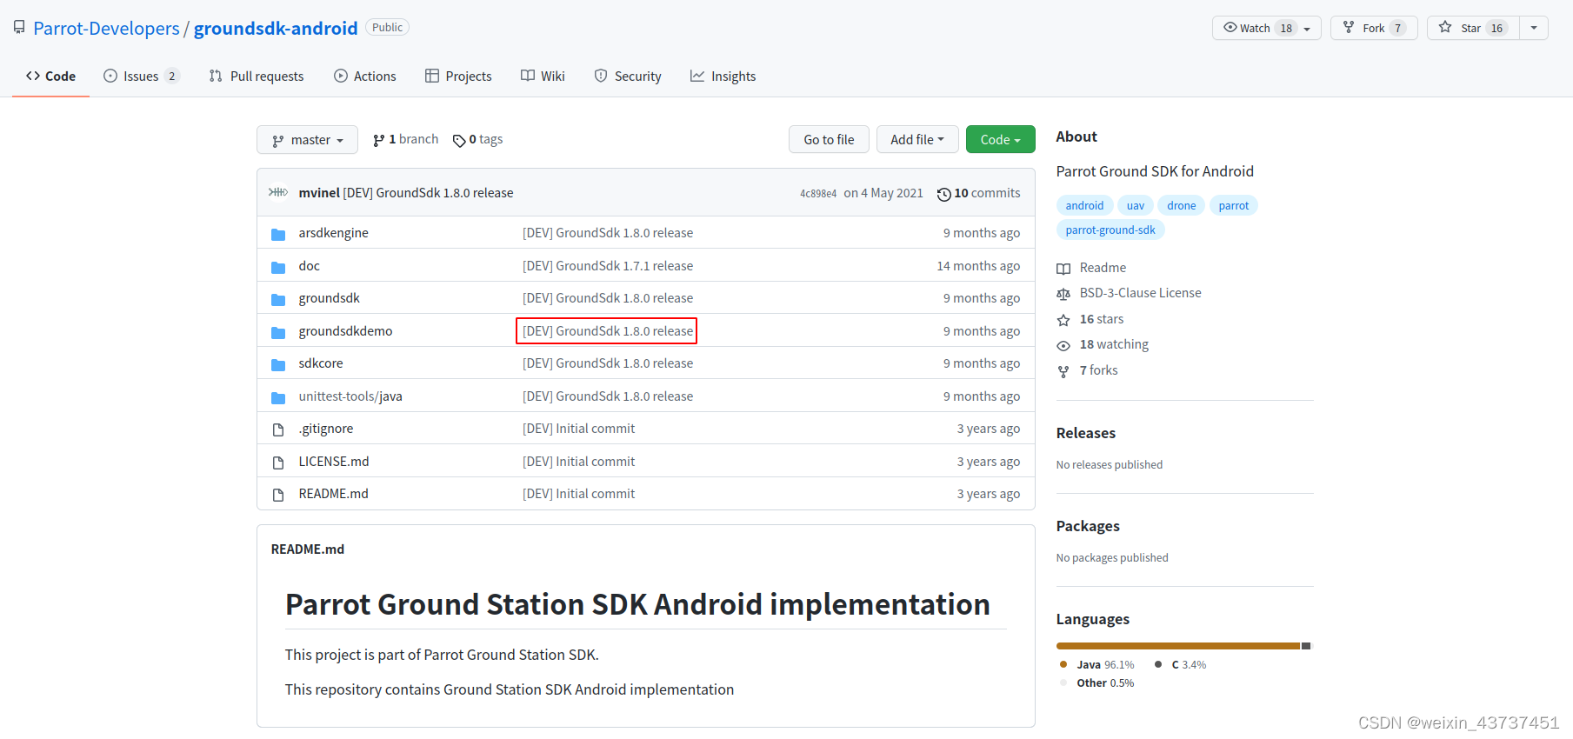Open the star lists dropdown arrow

coord(1534,28)
